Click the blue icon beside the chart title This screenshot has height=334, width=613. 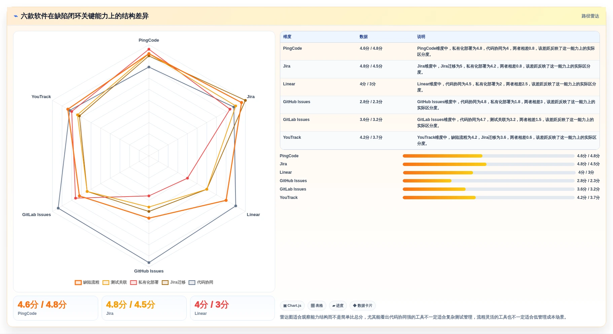(x=16, y=16)
